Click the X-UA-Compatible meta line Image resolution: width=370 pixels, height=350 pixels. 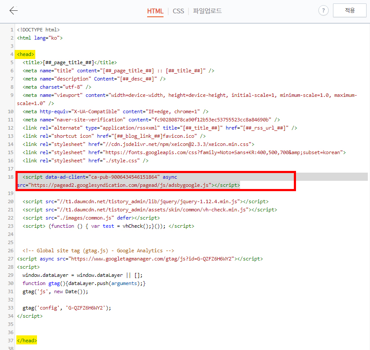tap(115, 112)
